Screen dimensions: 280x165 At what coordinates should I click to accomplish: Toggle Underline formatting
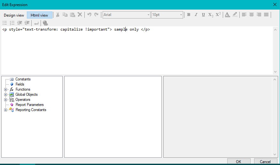click(x=203, y=15)
